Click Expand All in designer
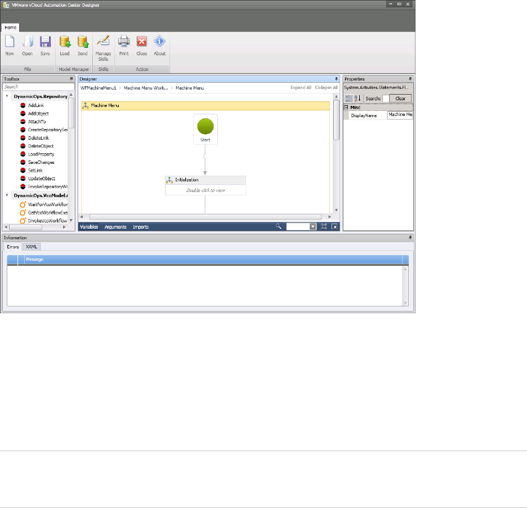 pos(301,87)
